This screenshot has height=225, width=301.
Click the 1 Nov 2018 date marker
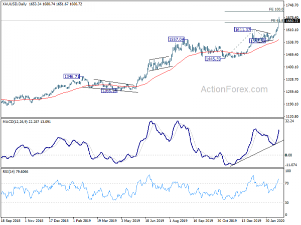tap(34, 220)
